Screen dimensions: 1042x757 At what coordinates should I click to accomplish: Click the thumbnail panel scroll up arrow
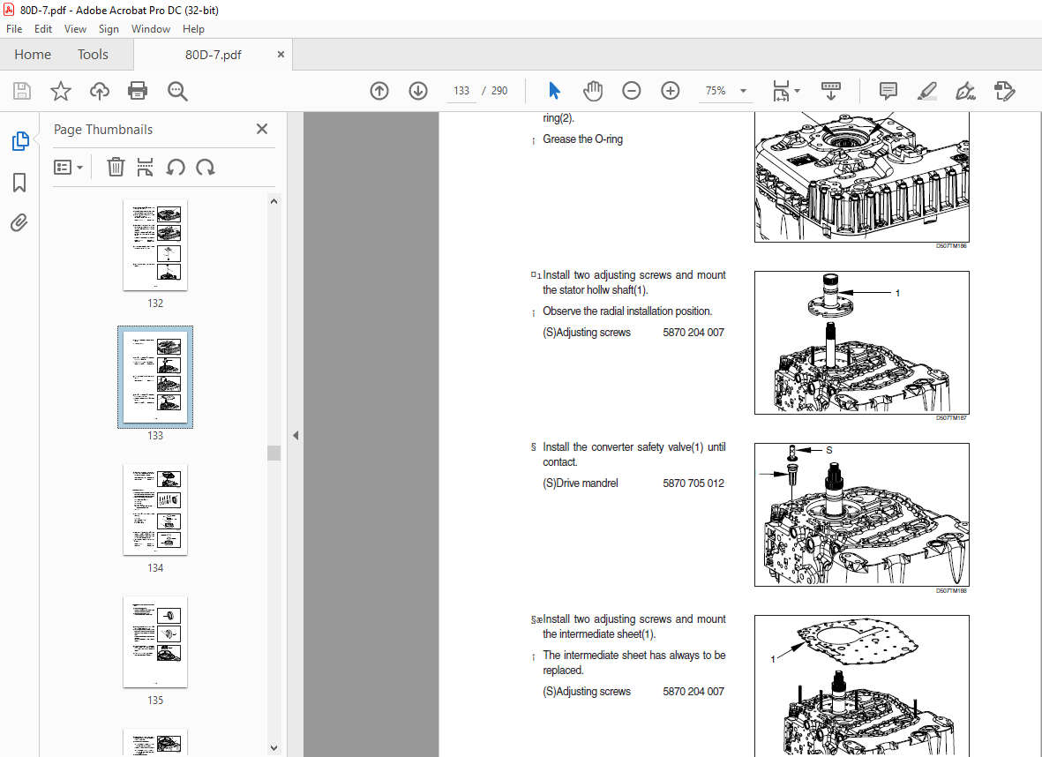click(x=274, y=201)
